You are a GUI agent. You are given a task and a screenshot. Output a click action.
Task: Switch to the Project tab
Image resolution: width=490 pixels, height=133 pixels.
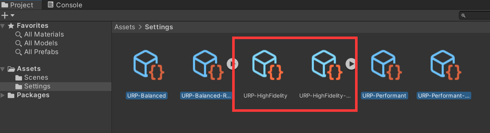coord(18,5)
